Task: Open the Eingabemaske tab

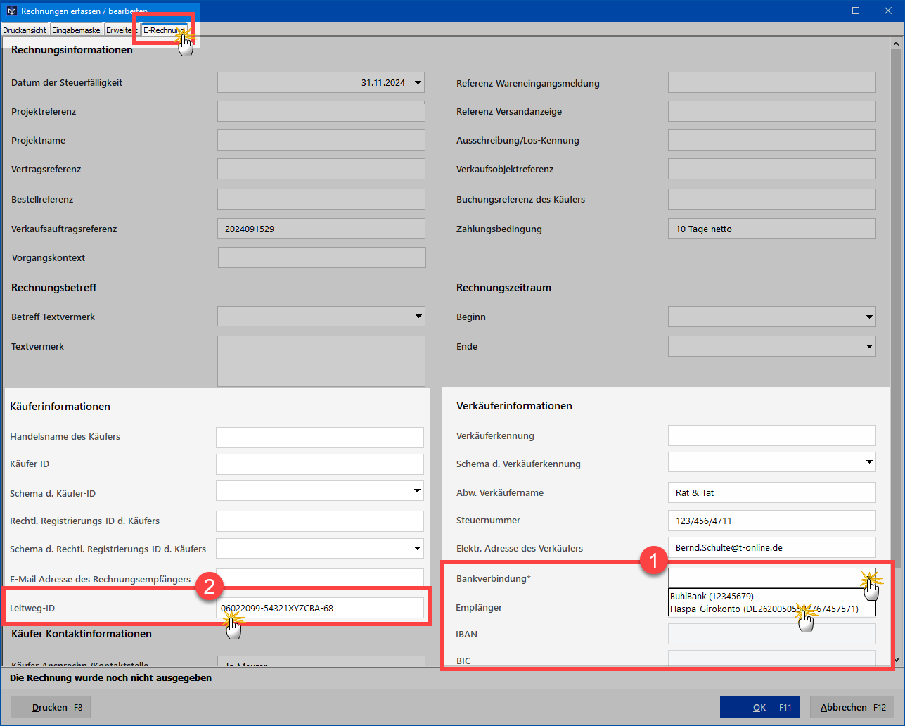Action: 76,30
